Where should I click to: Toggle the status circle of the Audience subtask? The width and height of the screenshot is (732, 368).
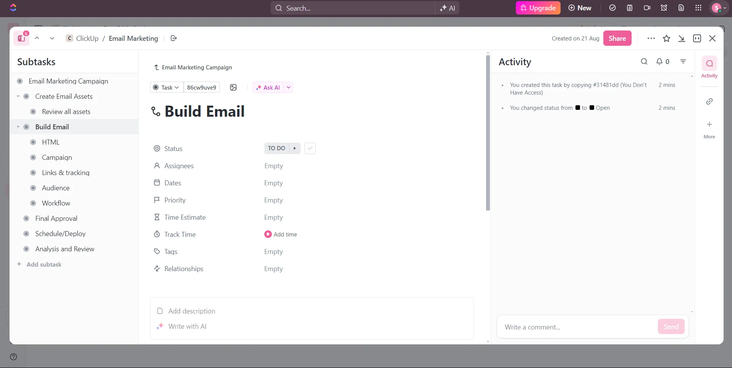(x=33, y=188)
